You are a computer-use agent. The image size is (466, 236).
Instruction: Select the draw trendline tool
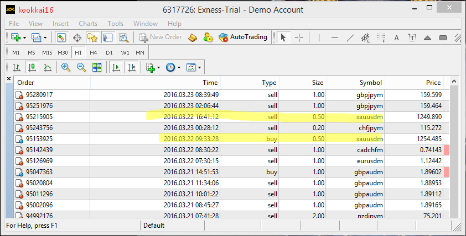(350, 37)
